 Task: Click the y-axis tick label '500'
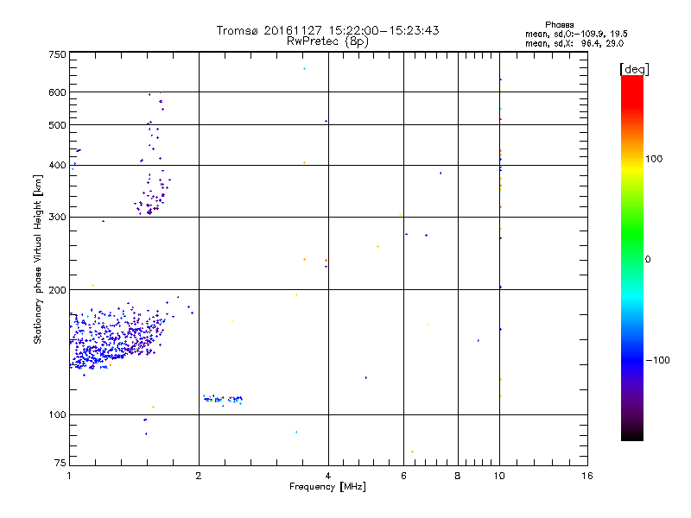57,125
